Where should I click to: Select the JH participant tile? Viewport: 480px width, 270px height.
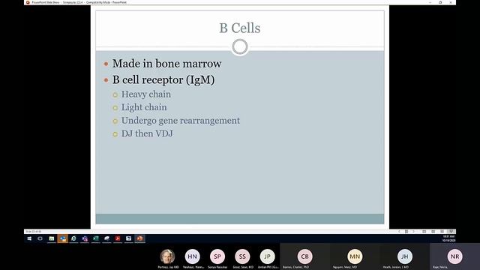point(405,256)
